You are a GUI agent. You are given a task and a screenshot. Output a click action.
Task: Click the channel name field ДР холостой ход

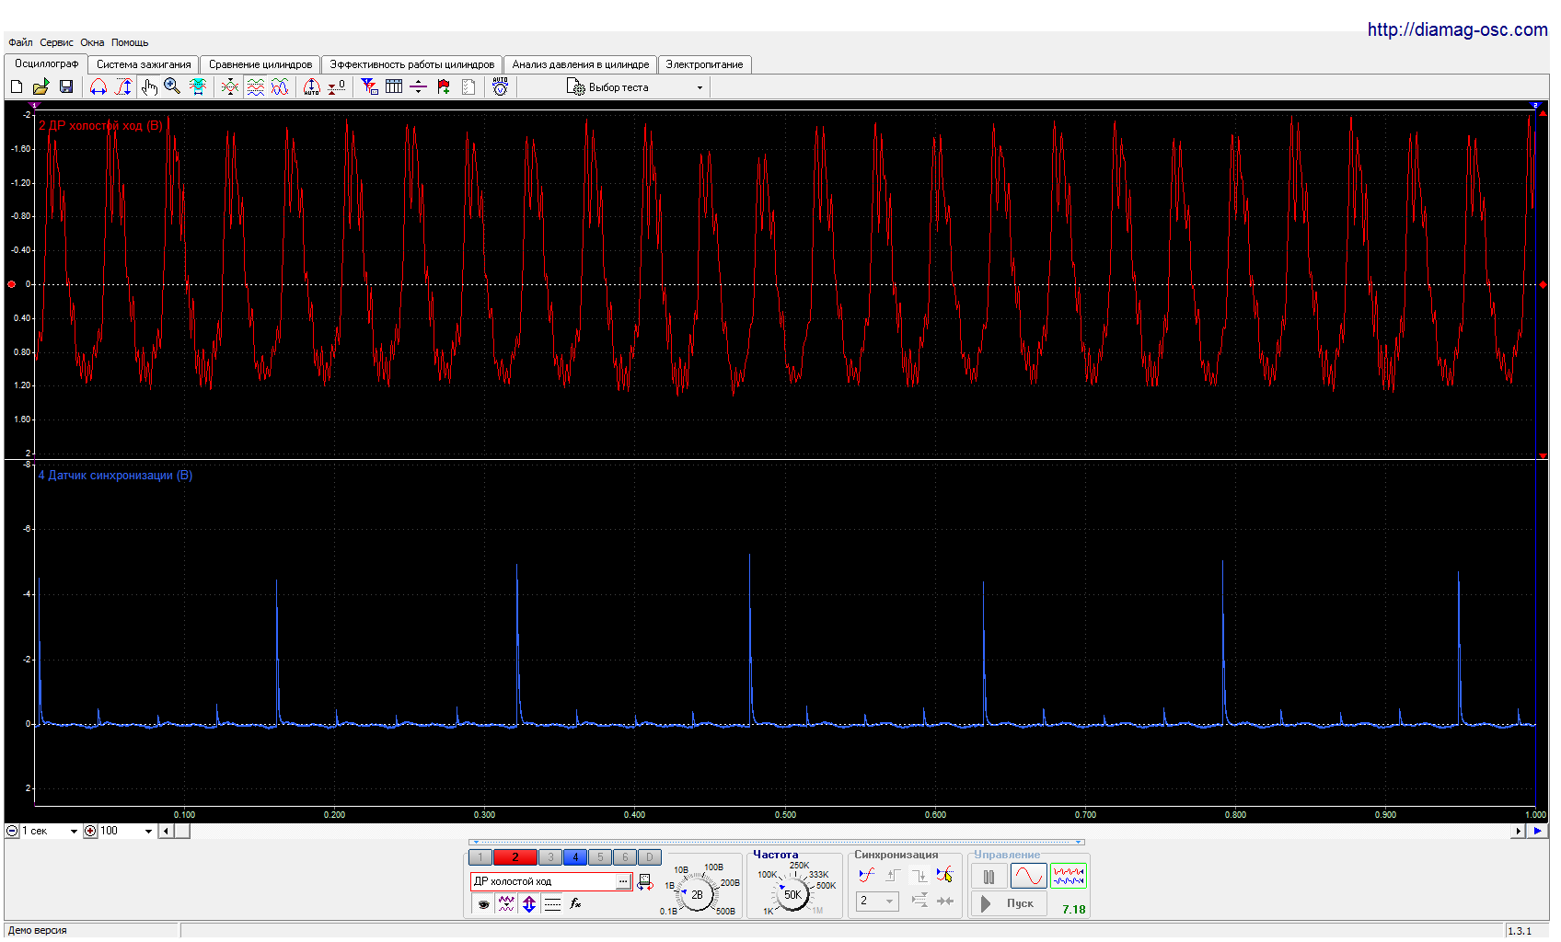pos(543,881)
